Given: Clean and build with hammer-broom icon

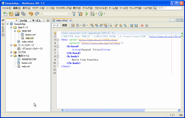Looking at the screenshot, I should tap(80, 14).
